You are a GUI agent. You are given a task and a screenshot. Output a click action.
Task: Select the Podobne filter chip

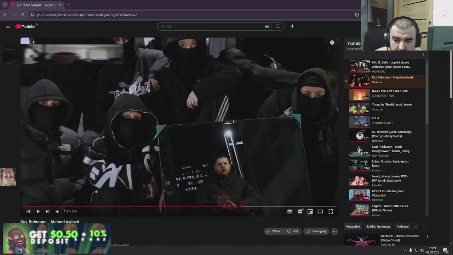click(402, 227)
